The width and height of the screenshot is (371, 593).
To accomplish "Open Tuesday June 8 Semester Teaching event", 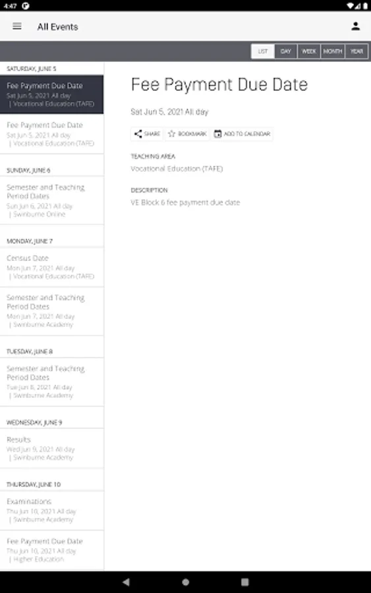I will [52, 382].
